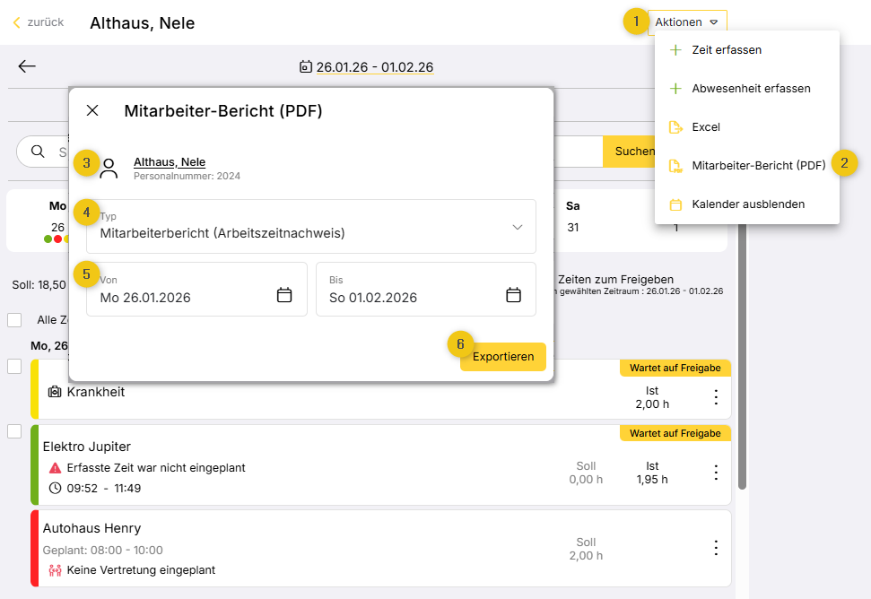Image resolution: width=871 pixels, height=599 pixels.
Task: Open the Aktionen dropdown menu
Action: [x=686, y=22]
